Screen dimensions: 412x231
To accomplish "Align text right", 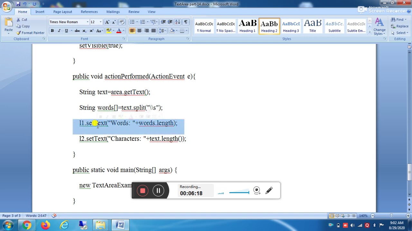I will pyautogui.click(x=146, y=31).
